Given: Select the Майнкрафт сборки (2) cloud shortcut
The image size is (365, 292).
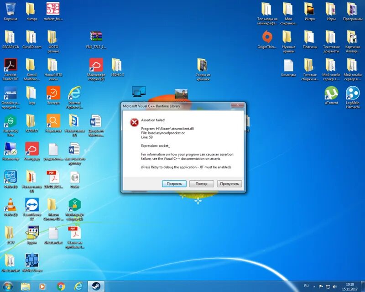Looking at the screenshot, I should coord(96,69).
